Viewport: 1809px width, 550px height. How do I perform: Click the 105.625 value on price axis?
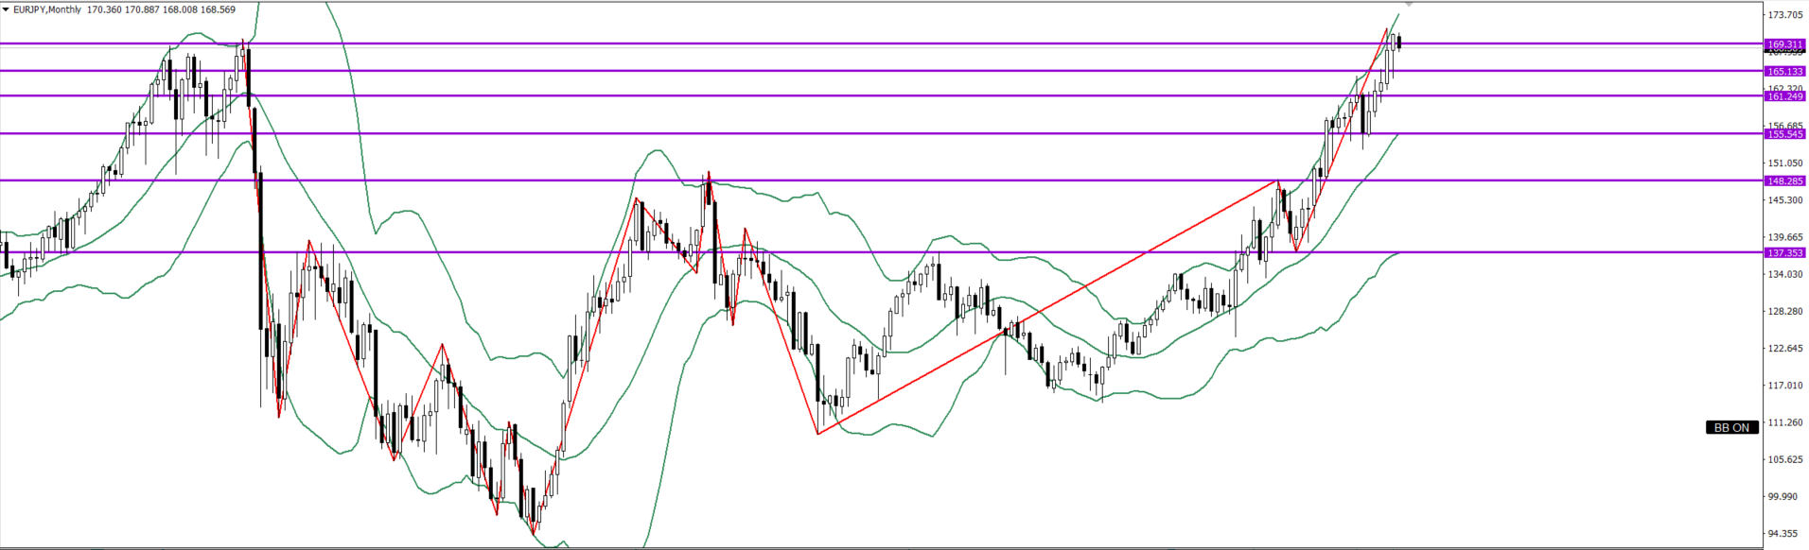[x=1784, y=460]
